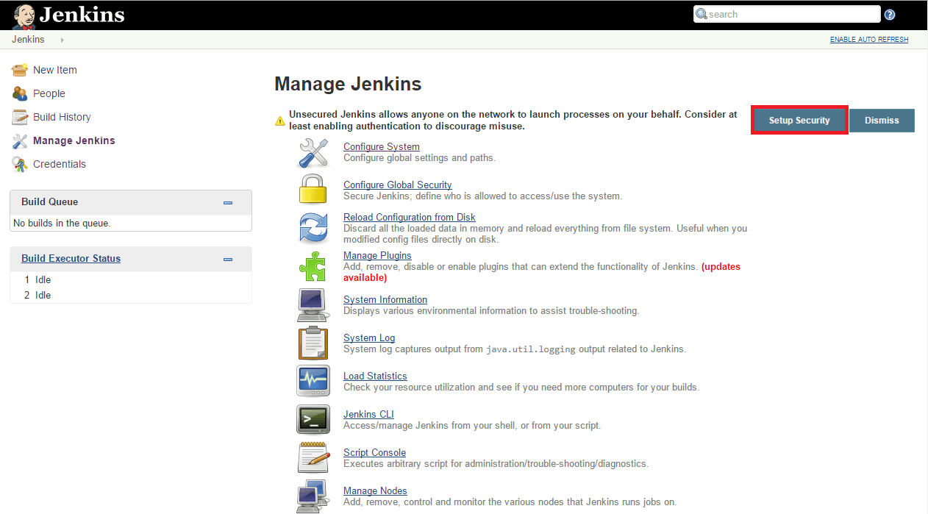Click the Configure System wrench icon
This screenshot has height=514, width=928.
click(x=313, y=152)
